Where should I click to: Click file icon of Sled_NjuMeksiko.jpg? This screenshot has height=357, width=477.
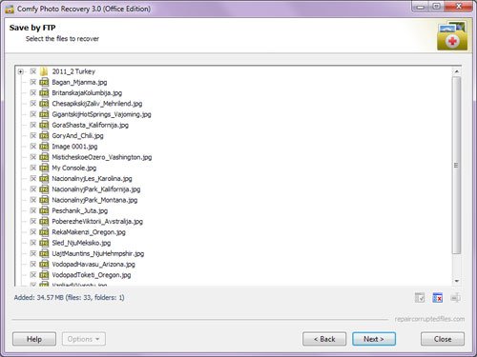(x=44, y=243)
